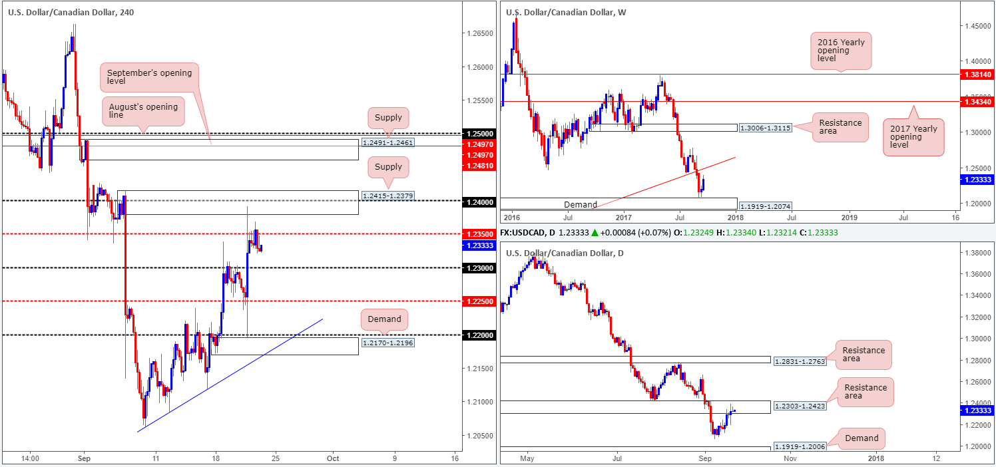Click the blue 1.23333 label on daily chart
The width and height of the screenshot is (996, 467).
[x=979, y=411]
